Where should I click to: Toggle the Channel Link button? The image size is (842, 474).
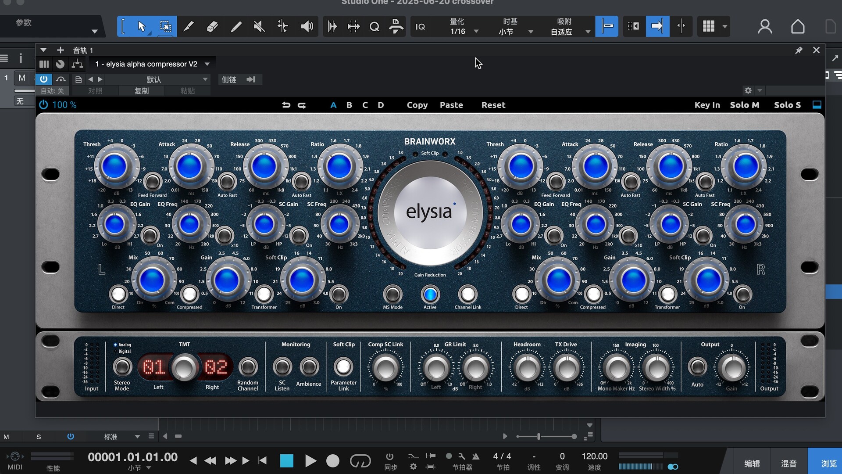(467, 294)
